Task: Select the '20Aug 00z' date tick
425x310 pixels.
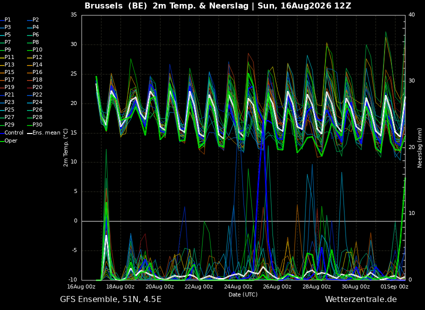Action: (159, 286)
